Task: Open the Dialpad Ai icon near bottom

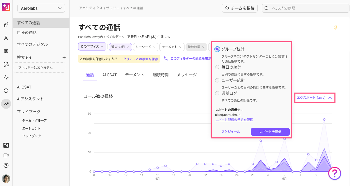Action: pyautogui.click(x=6, y=145)
